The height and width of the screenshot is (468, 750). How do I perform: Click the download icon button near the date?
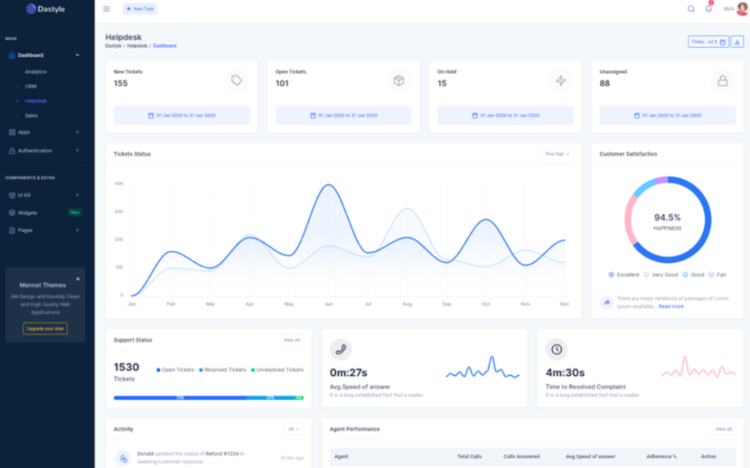pyautogui.click(x=737, y=42)
